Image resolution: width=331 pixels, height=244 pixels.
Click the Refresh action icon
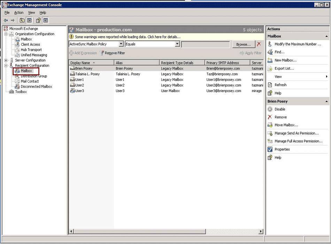click(x=270, y=85)
